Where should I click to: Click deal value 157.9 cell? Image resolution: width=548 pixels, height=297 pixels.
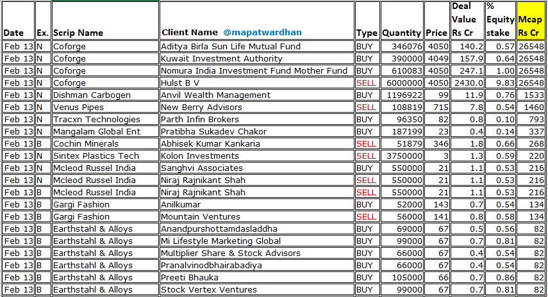467,59
